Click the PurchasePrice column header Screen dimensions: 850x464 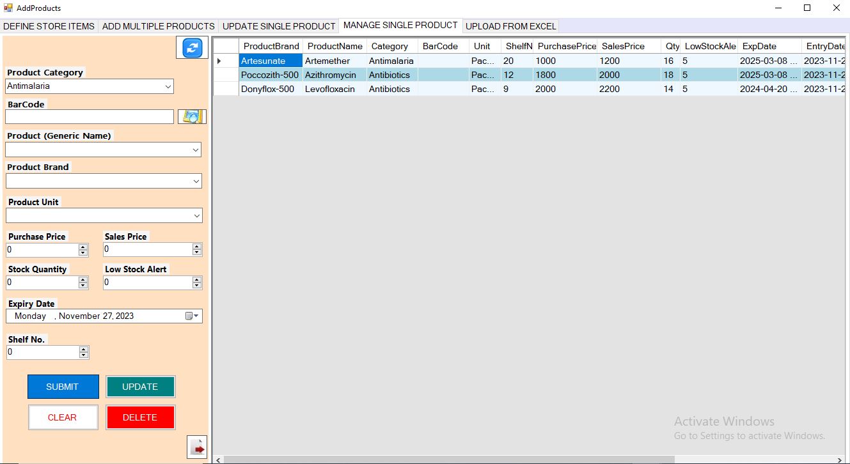(565, 46)
